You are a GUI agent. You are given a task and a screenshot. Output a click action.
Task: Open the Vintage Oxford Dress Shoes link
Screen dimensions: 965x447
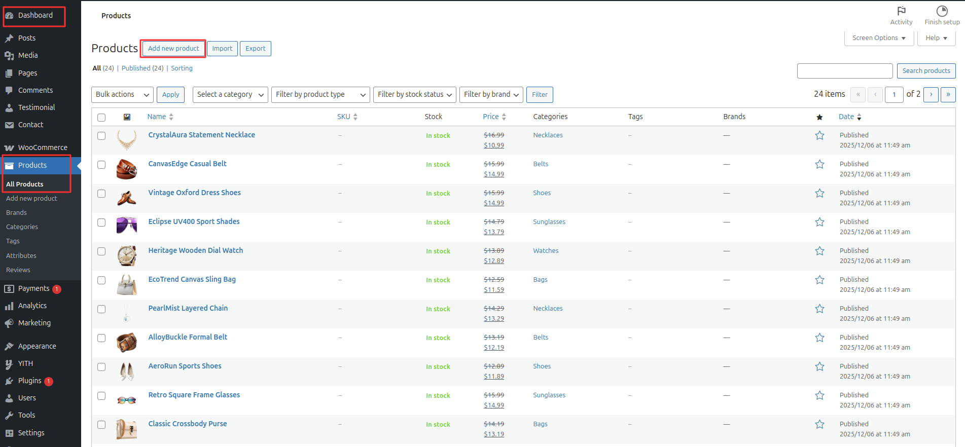click(194, 193)
